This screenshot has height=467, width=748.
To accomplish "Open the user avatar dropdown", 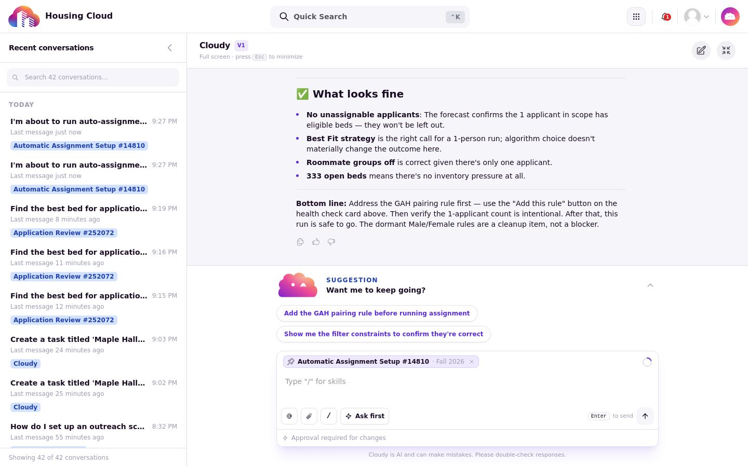I will pos(697,17).
